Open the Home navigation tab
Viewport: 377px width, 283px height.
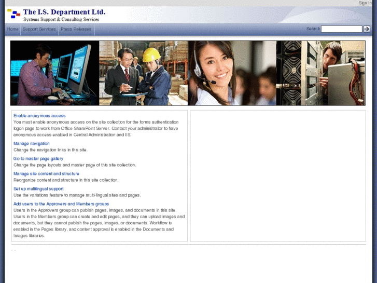[13, 29]
